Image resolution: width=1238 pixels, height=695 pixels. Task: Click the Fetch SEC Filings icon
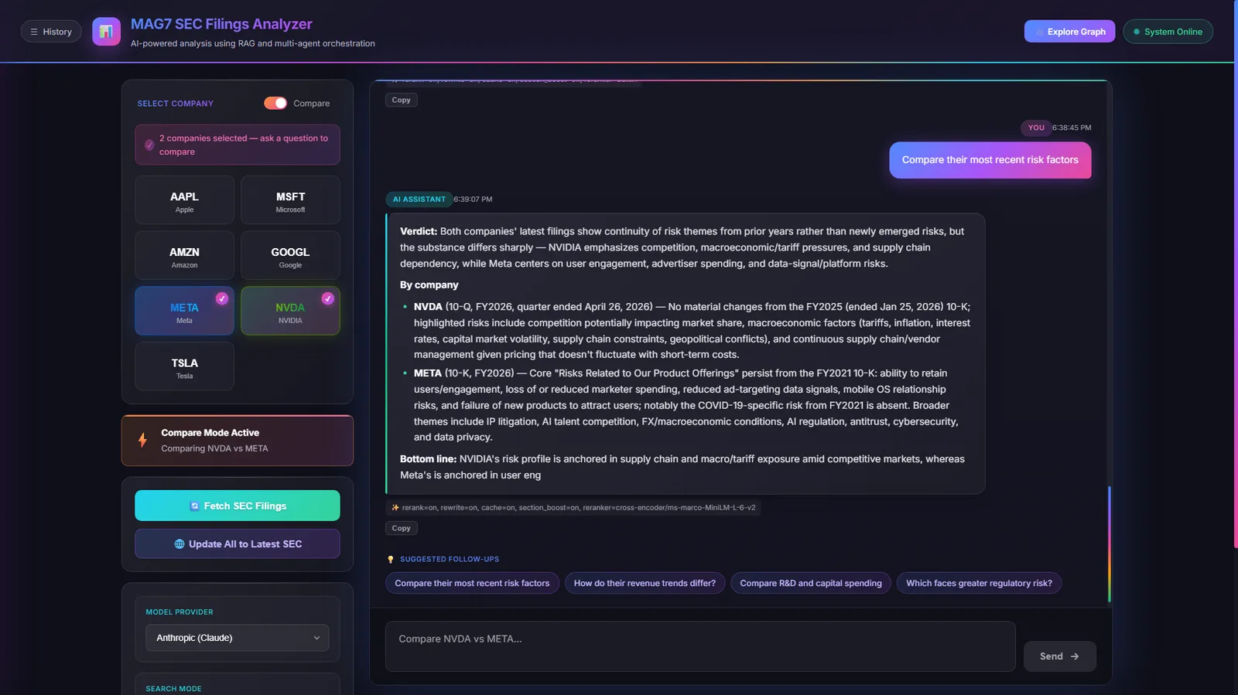point(195,506)
